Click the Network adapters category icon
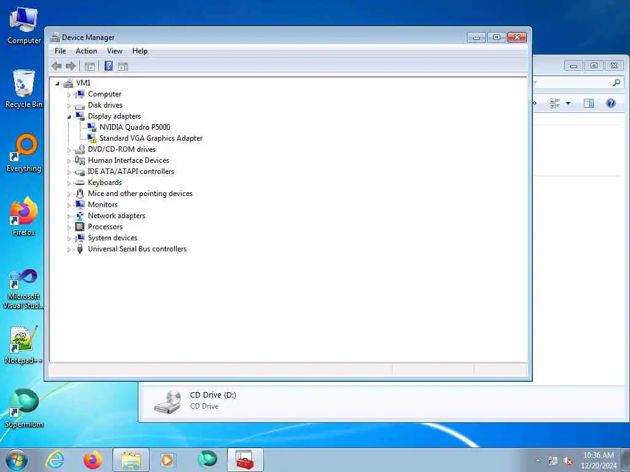Viewport: 630px width, 472px height. click(x=80, y=216)
